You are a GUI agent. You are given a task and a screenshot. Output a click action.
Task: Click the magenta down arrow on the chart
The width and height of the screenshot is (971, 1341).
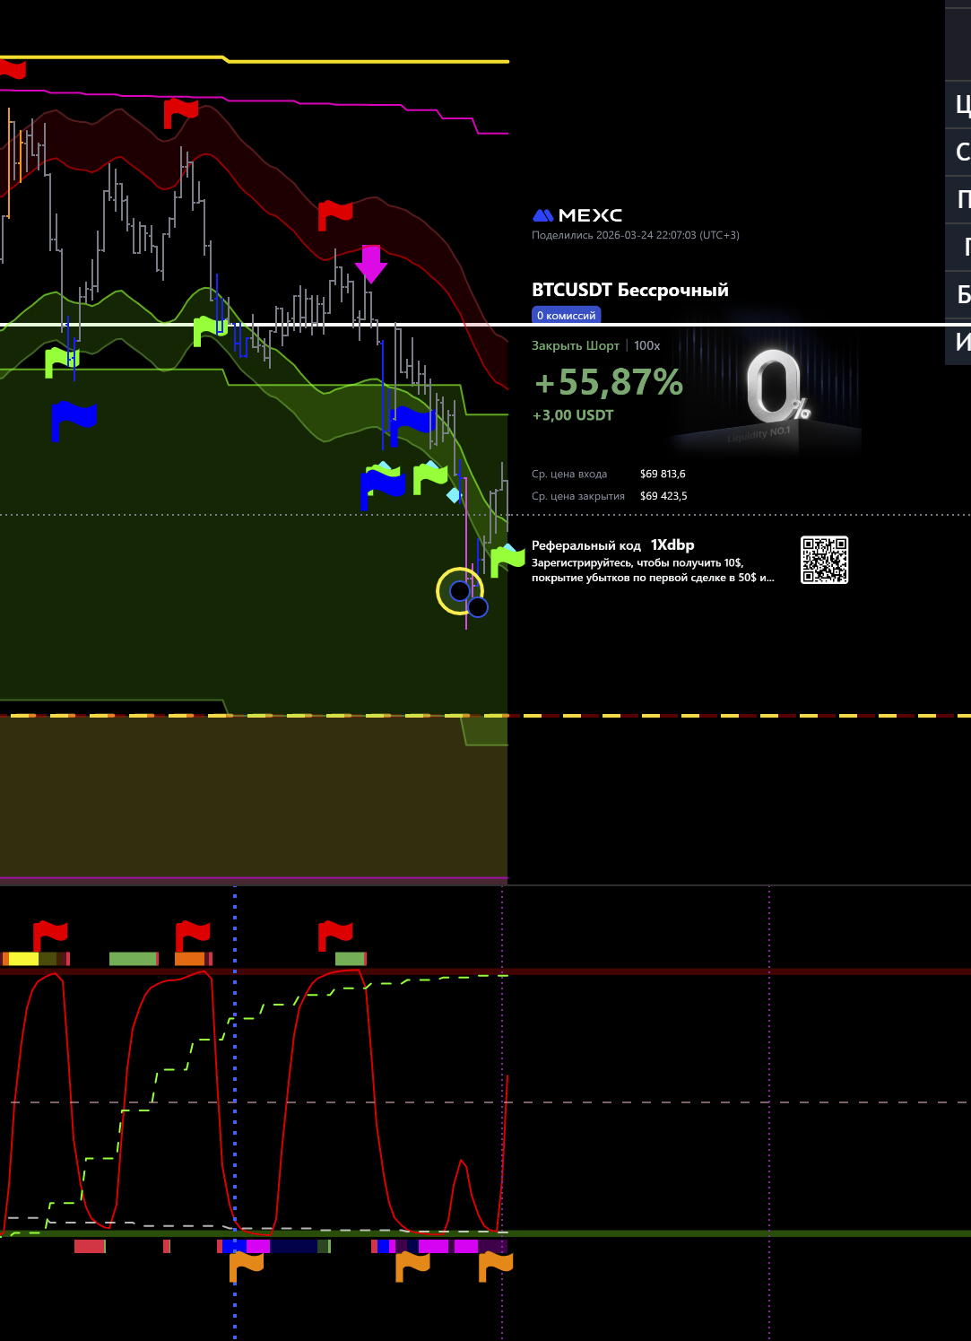(370, 264)
